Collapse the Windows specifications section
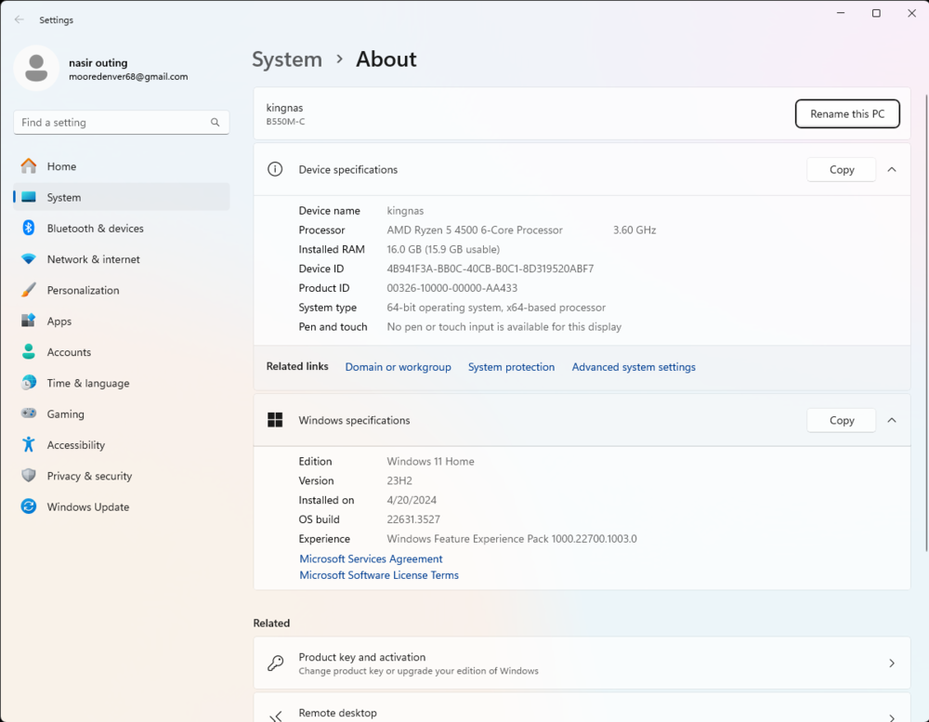The height and width of the screenshot is (722, 929). [891, 419]
